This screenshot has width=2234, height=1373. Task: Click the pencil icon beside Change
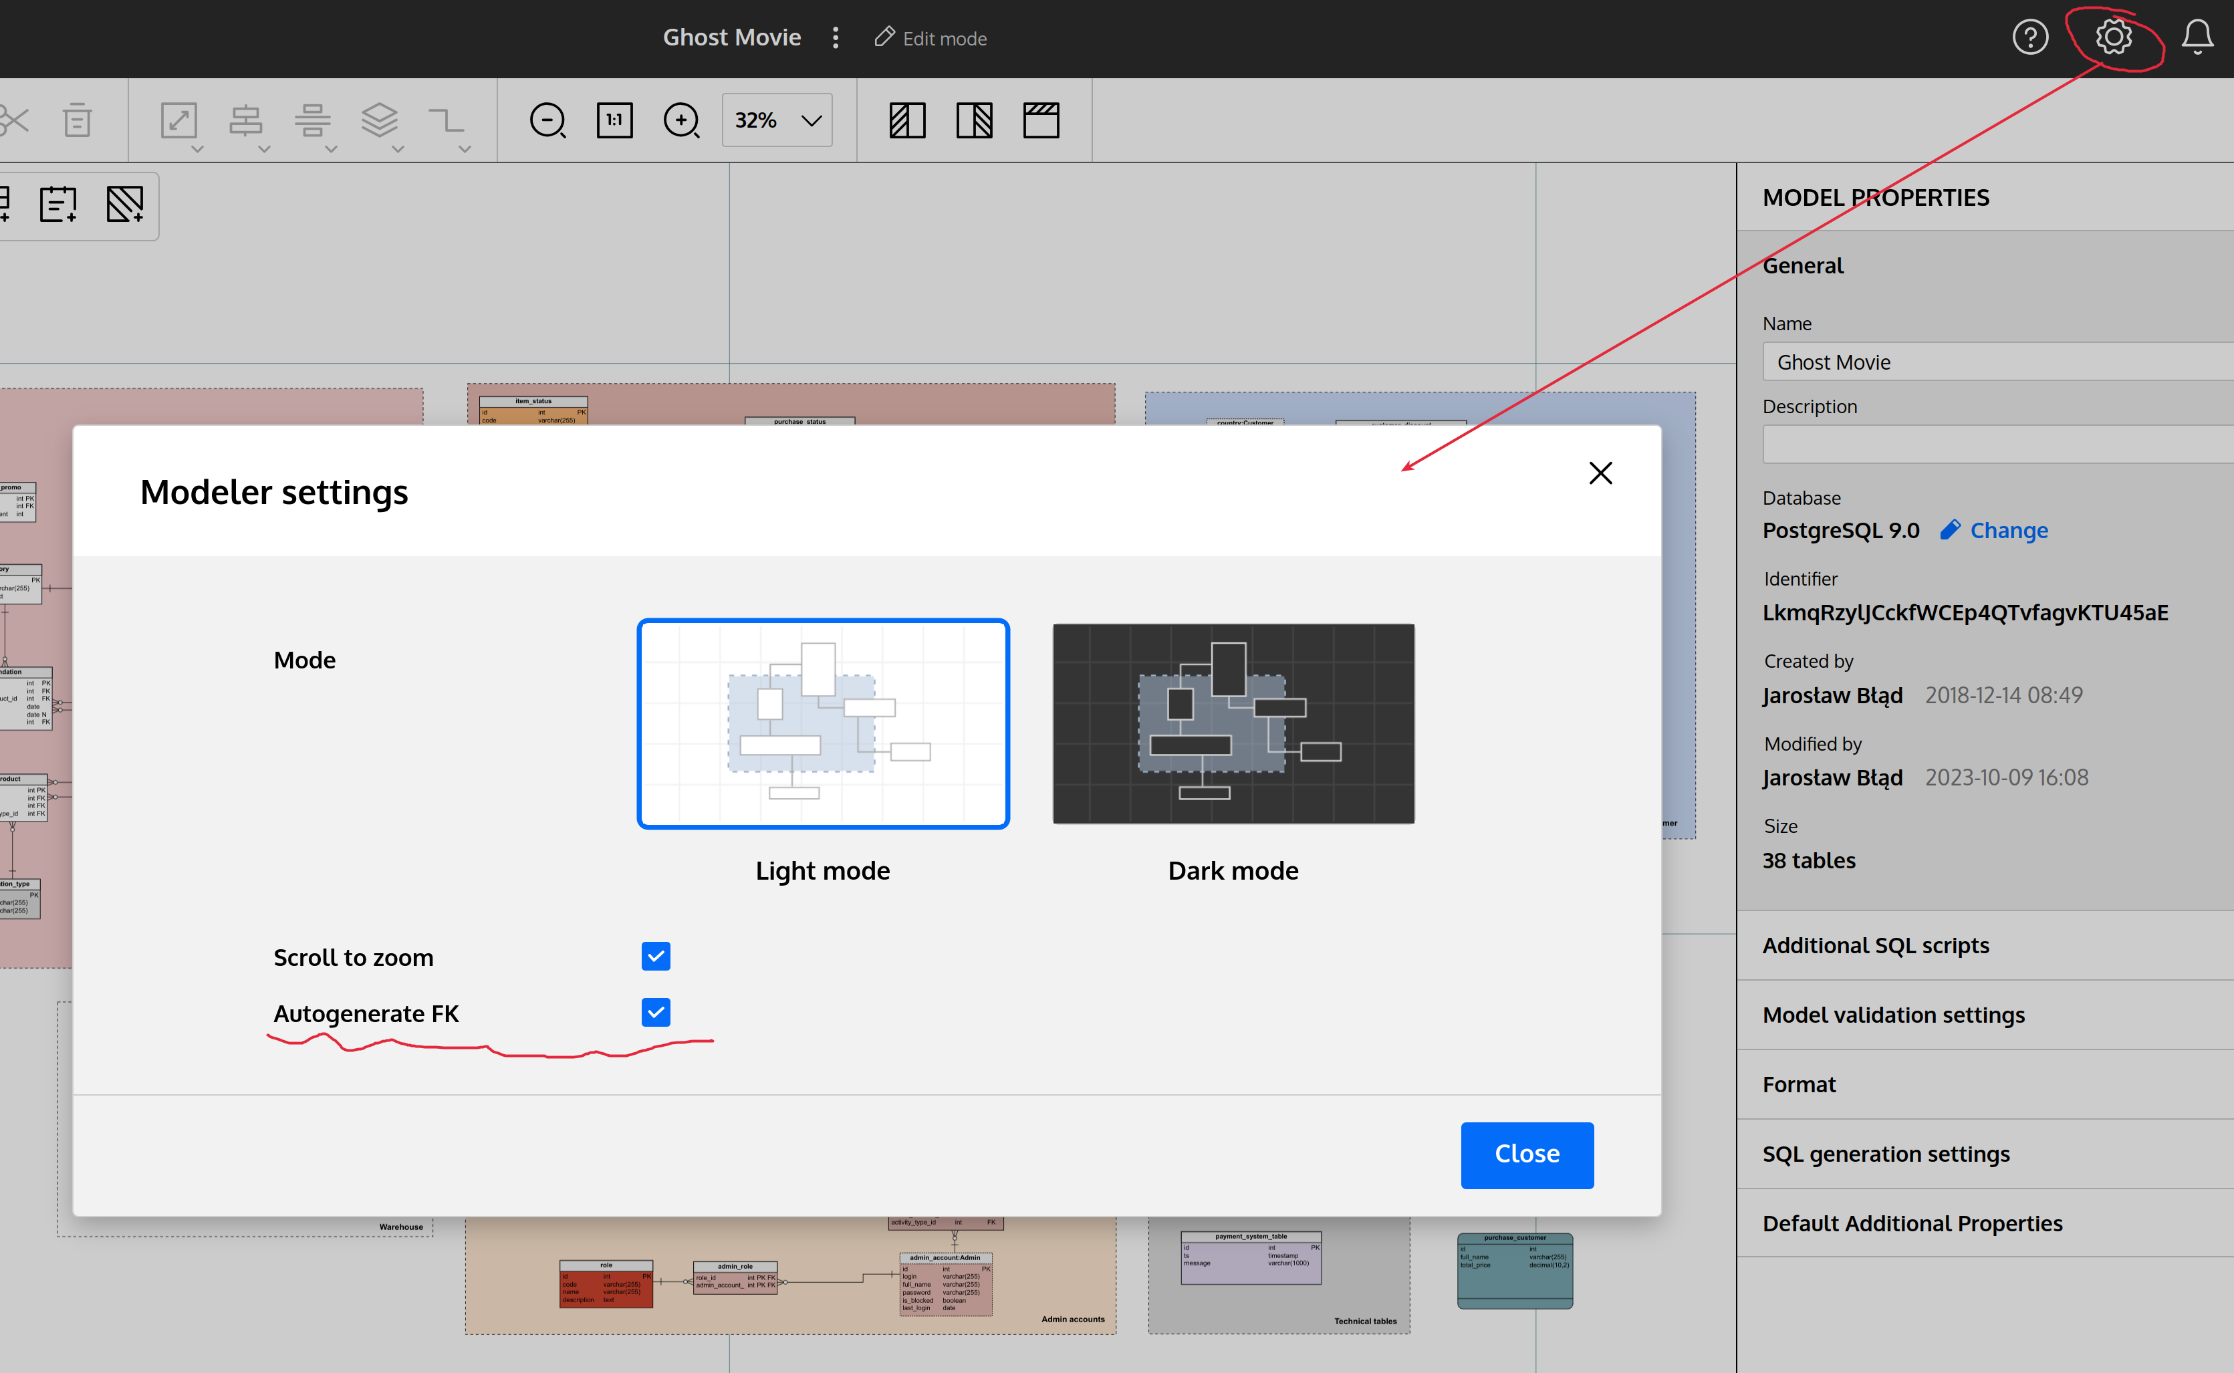click(1950, 529)
